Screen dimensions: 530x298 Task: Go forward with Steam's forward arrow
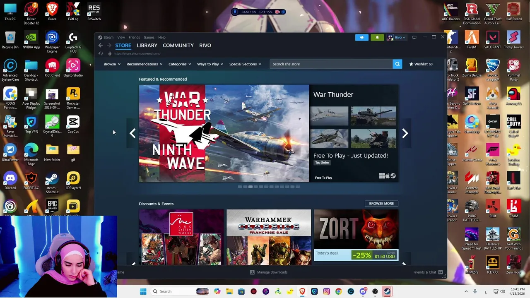pos(109,46)
